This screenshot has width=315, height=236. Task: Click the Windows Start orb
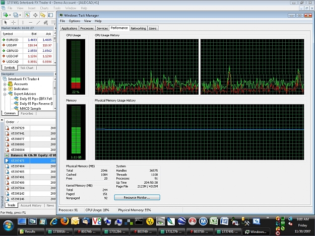pyautogui.click(x=8, y=225)
